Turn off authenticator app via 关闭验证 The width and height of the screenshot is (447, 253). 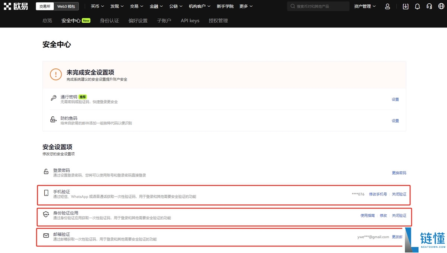(399, 215)
